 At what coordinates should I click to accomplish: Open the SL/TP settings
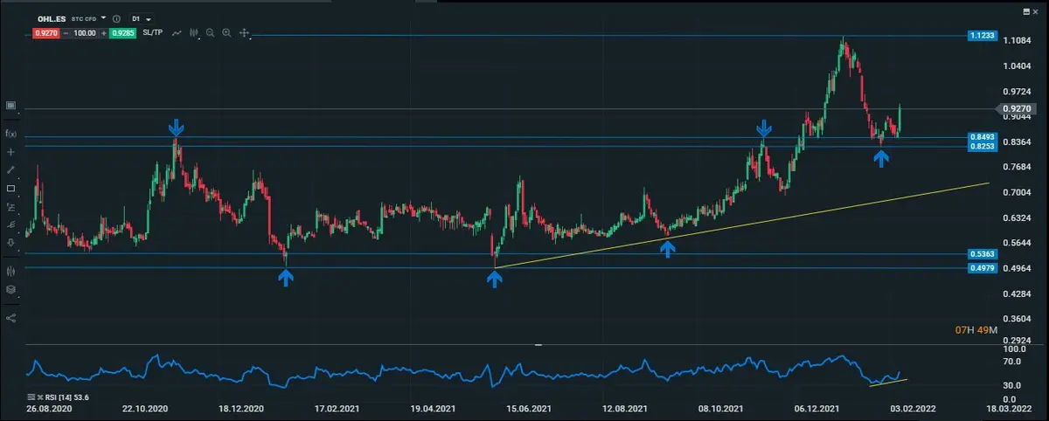click(x=152, y=33)
